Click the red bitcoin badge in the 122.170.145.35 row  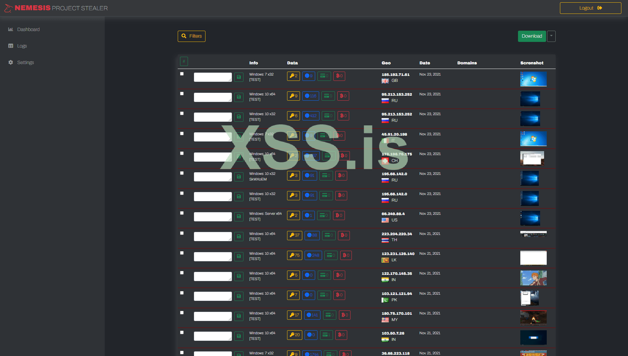339,275
